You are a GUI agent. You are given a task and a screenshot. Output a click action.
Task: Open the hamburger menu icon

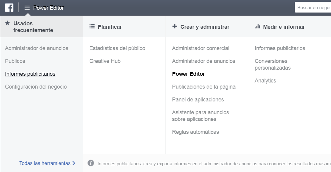tap(27, 8)
